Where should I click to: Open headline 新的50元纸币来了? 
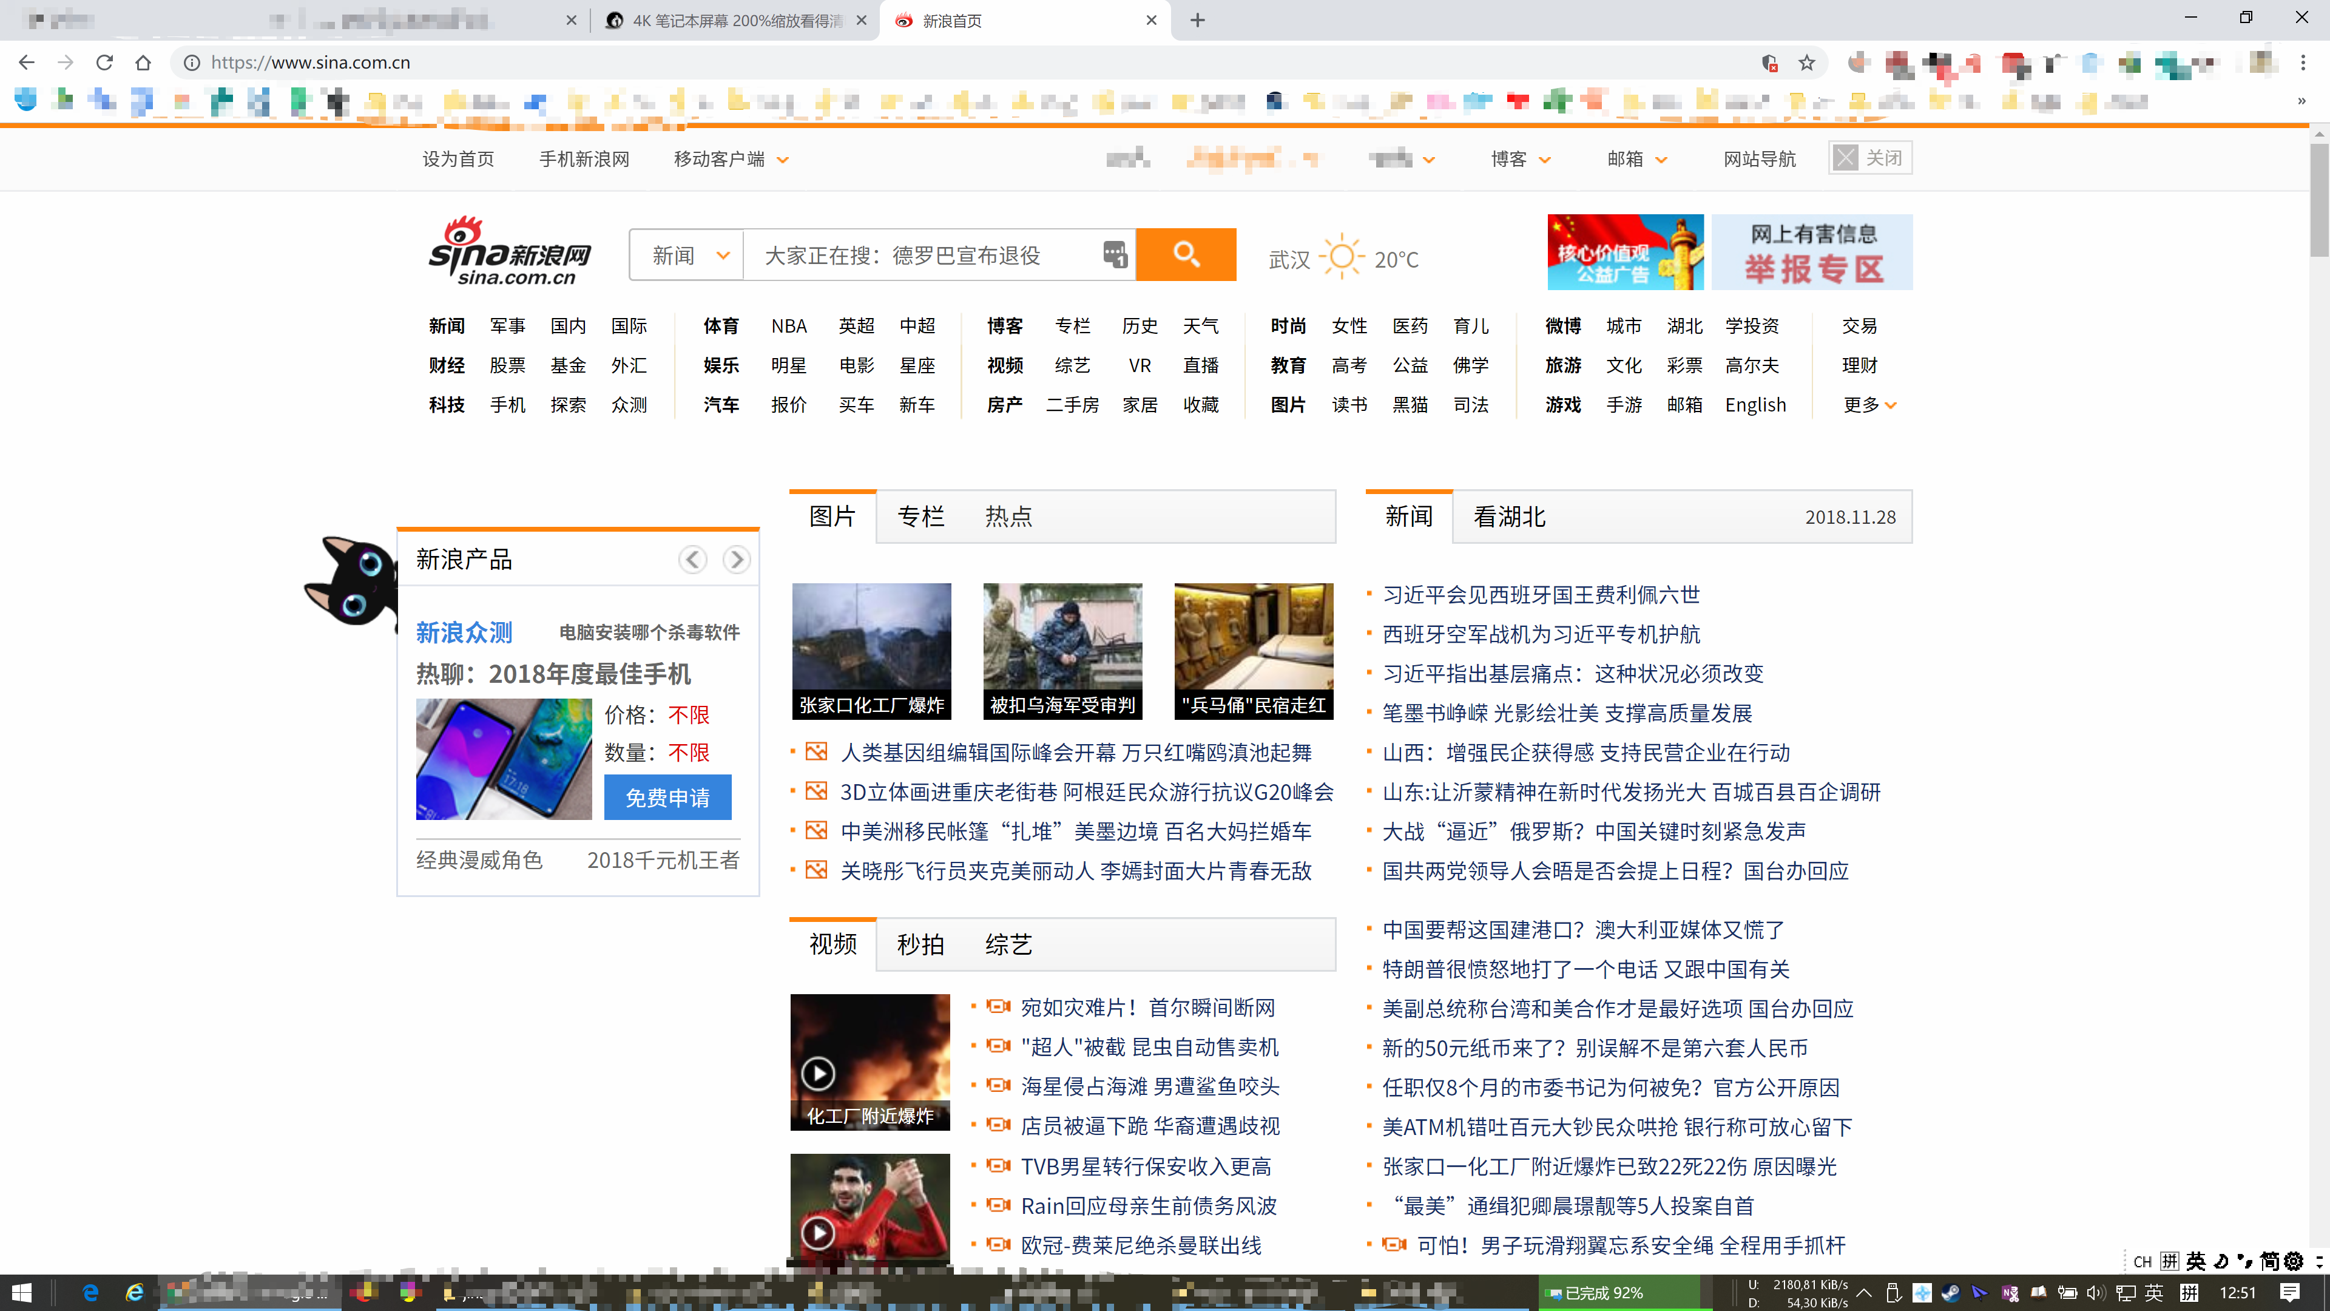pos(1595,1048)
